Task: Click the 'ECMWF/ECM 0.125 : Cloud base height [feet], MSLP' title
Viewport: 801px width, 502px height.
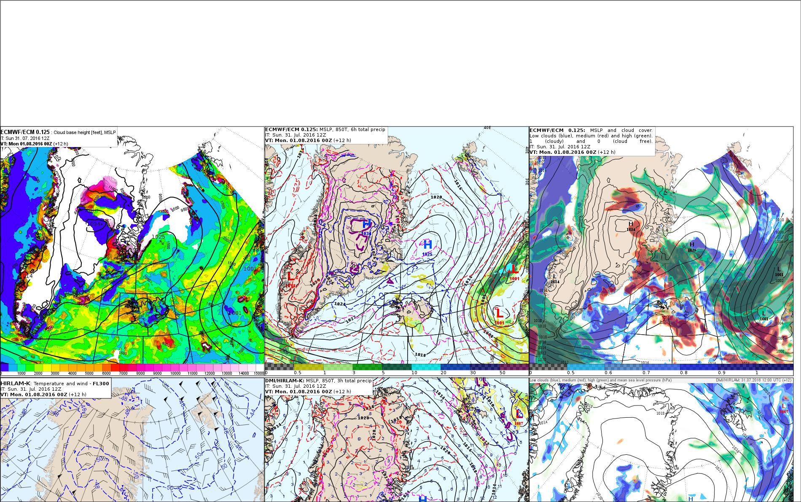Action: pos(58,132)
